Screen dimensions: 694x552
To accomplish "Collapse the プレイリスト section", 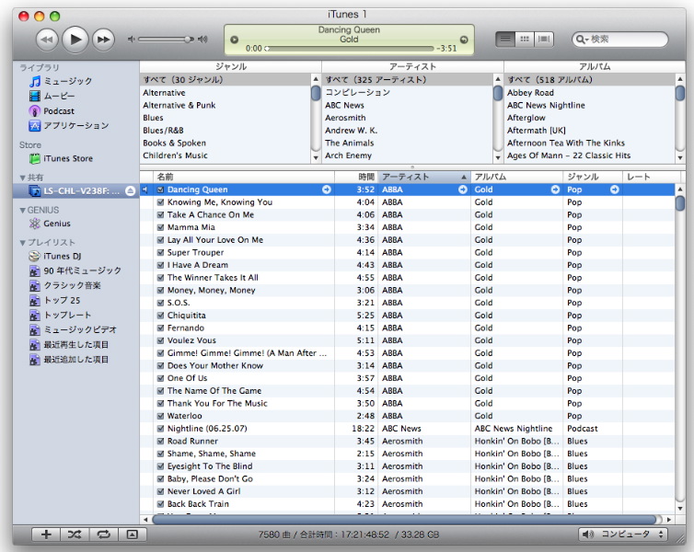I will click(x=22, y=242).
